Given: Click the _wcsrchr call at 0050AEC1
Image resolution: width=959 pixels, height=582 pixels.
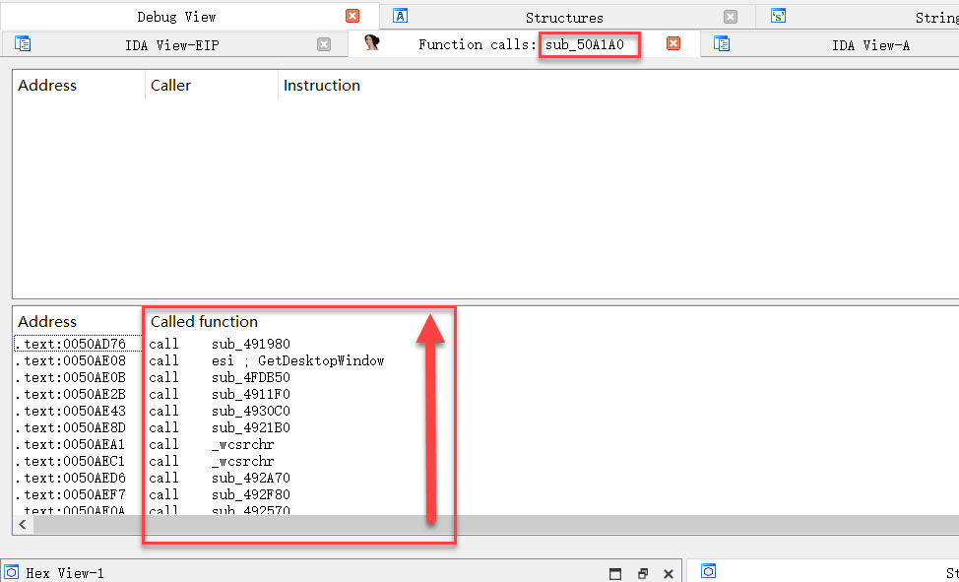Looking at the screenshot, I should [212, 461].
